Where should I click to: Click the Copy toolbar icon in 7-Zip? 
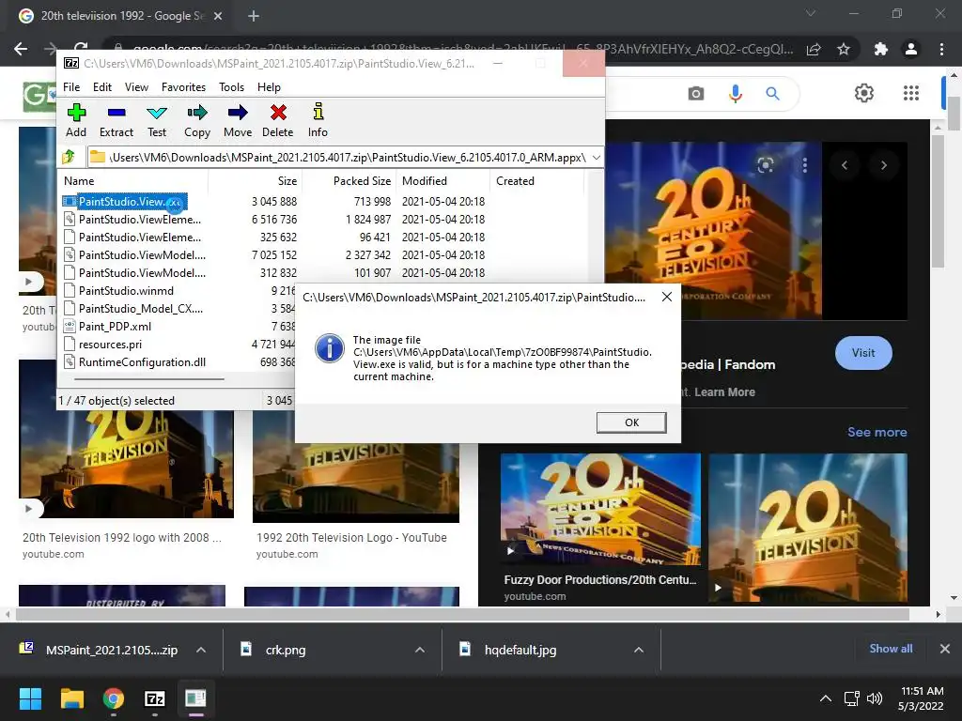point(197,121)
